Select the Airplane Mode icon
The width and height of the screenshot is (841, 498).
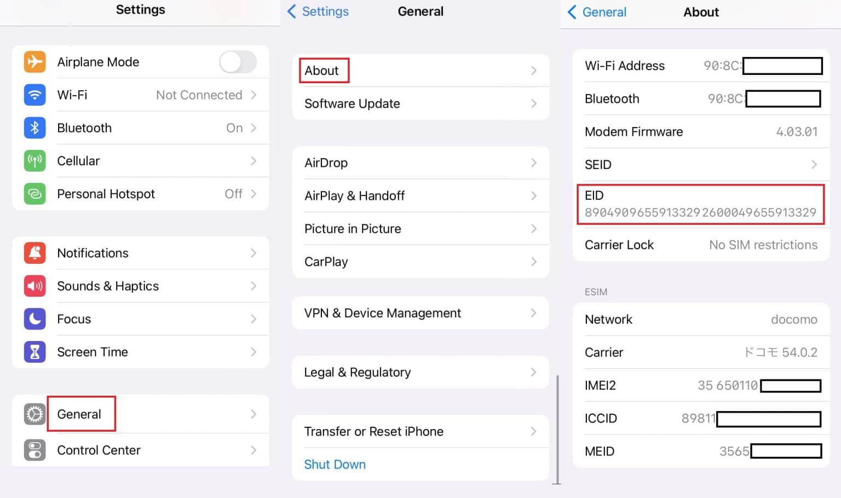pos(34,62)
